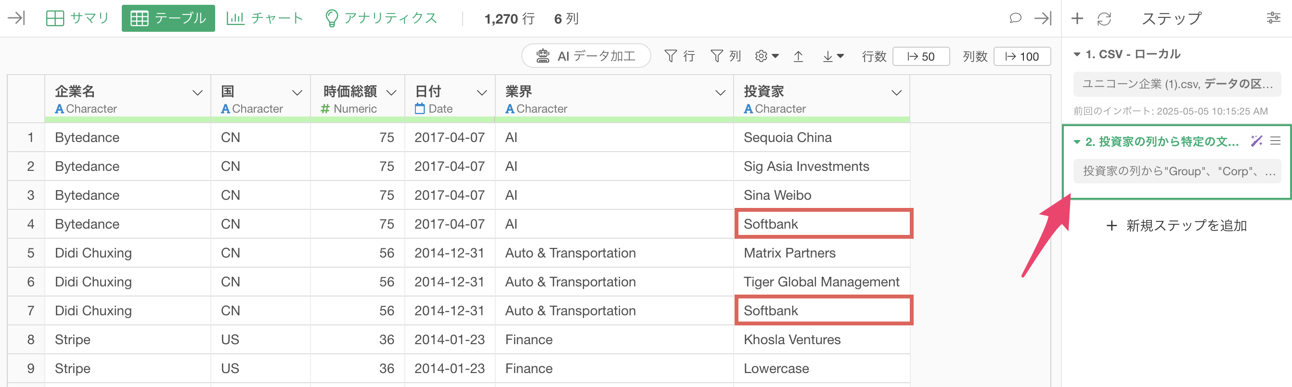
Task: Click the magic wand icon on step 2
Action: click(1256, 141)
